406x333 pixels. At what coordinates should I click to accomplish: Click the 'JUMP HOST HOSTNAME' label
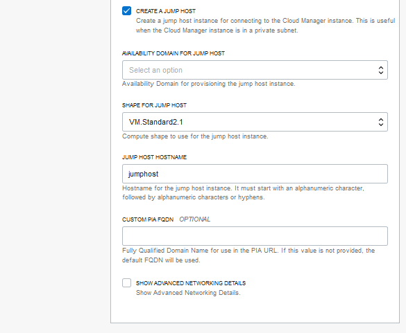(154, 157)
